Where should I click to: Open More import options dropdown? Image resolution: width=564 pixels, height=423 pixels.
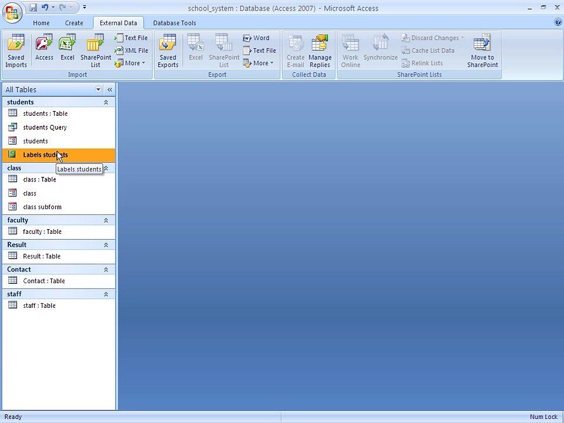click(x=130, y=63)
